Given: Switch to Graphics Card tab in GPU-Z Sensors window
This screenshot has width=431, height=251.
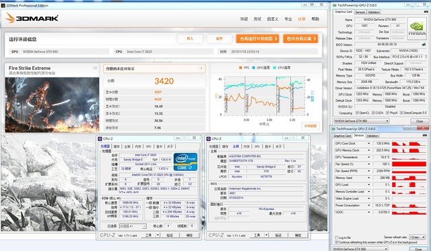Looking at the screenshot, I should (342, 136).
